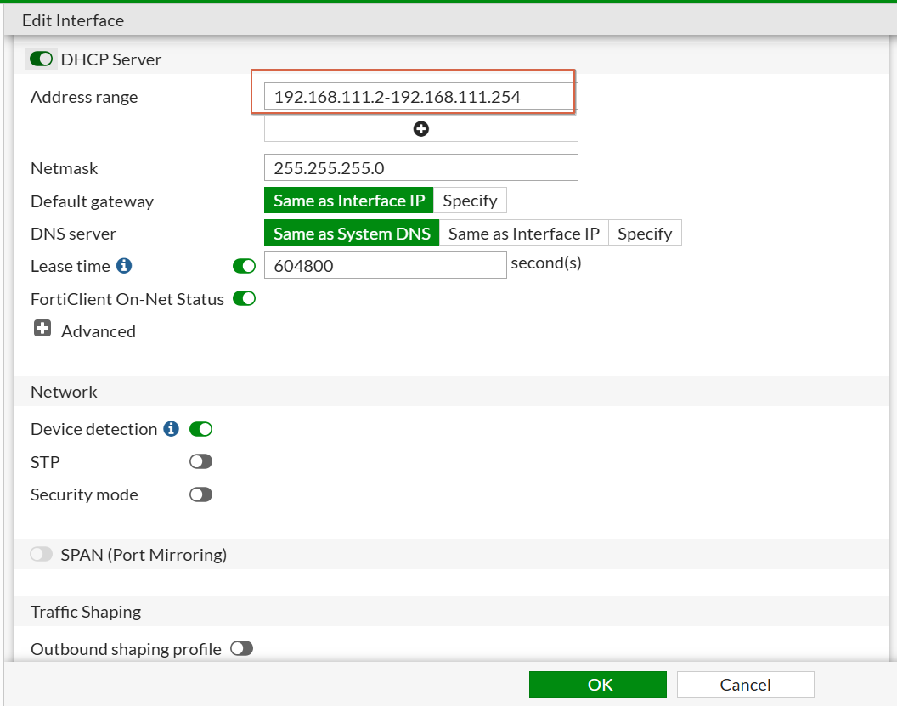Click the Lease time seconds field
897x706 pixels.
pos(386,265)
